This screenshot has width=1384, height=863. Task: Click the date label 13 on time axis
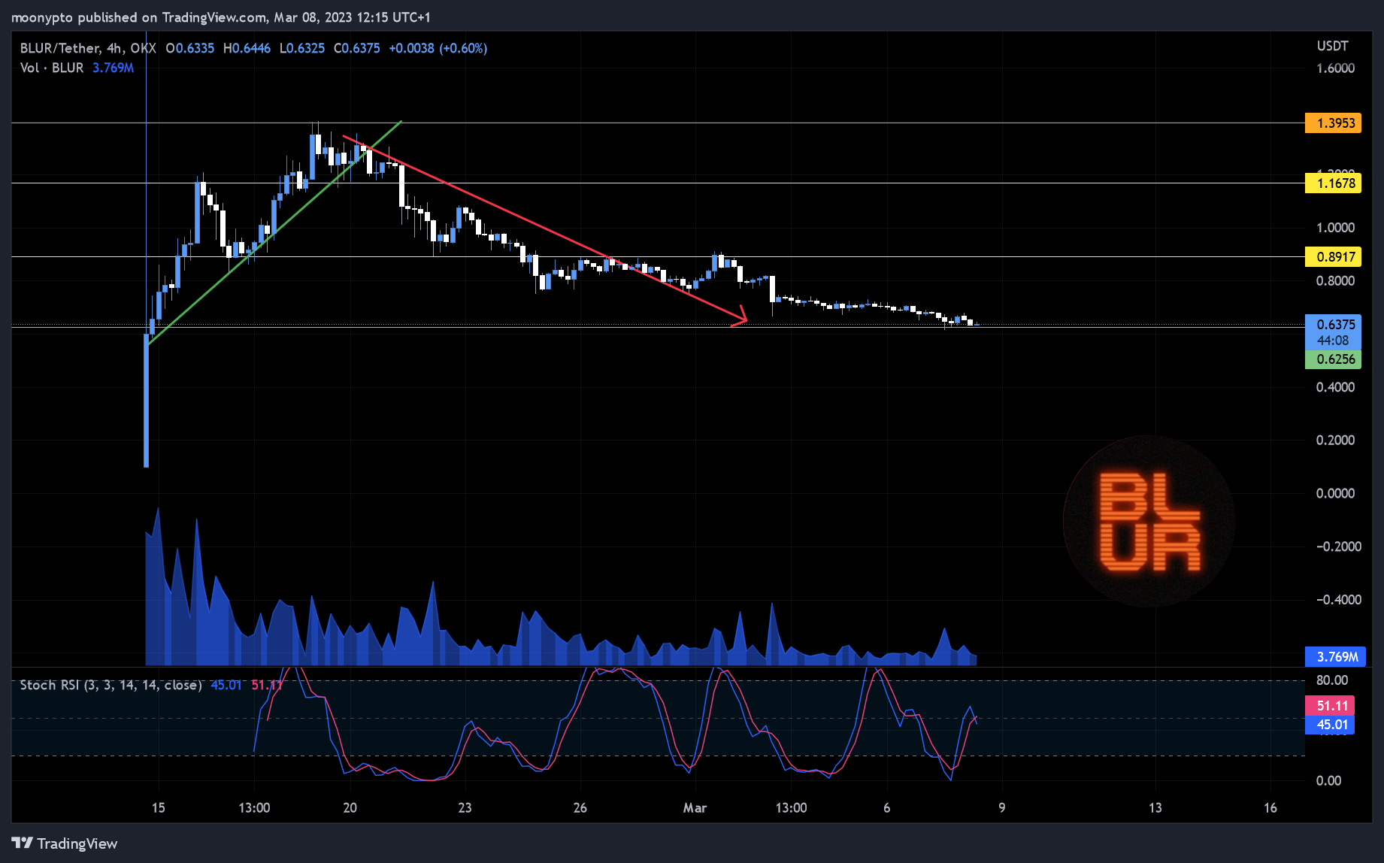tap(1155, 808)
